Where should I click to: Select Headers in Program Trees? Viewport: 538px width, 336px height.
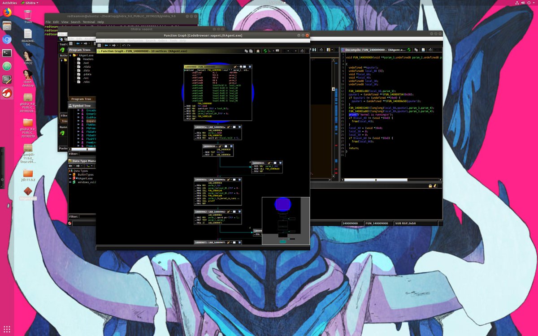point(88,59)
